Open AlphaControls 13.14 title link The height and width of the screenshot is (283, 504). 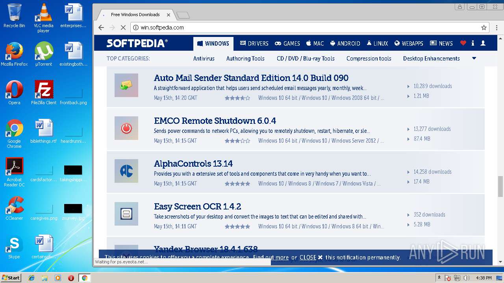(x=193, y=164)
